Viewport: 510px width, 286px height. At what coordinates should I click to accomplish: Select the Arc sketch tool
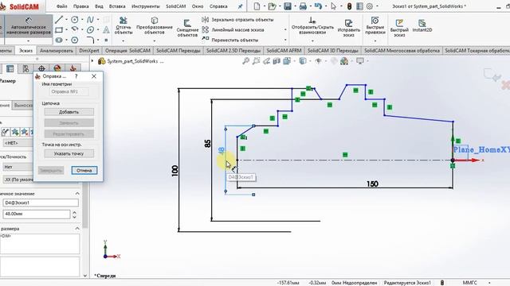click(x=74, y=30)
